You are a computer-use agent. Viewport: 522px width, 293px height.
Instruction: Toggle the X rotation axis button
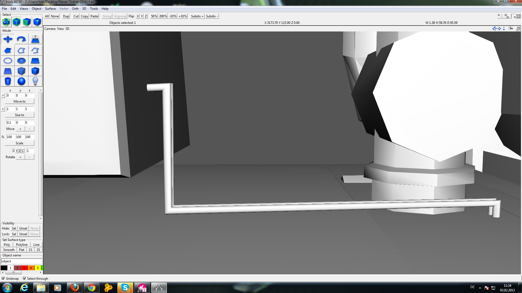tap(14, 151)
